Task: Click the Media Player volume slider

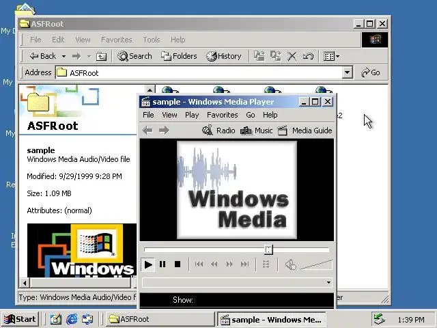Action: (x=316, y=265)
